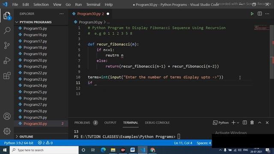Image resolution: width=274 pixels, height=154 pixels.
Task: Click the editor vertical scrollbar
Action: click(272, 52)
